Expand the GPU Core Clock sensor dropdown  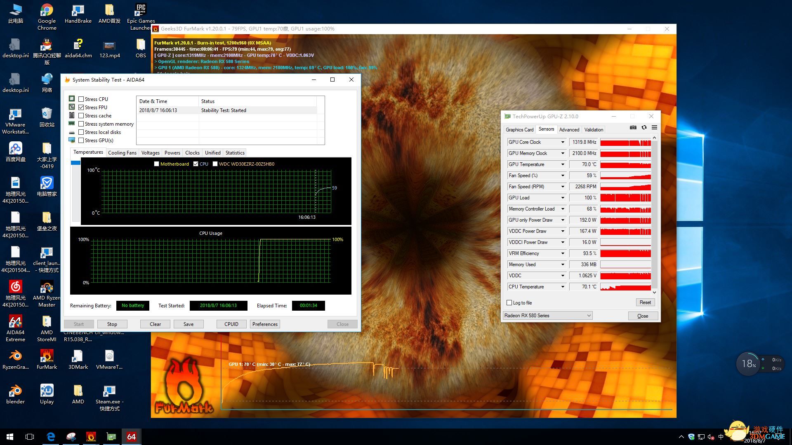click(x=562, y=142)
